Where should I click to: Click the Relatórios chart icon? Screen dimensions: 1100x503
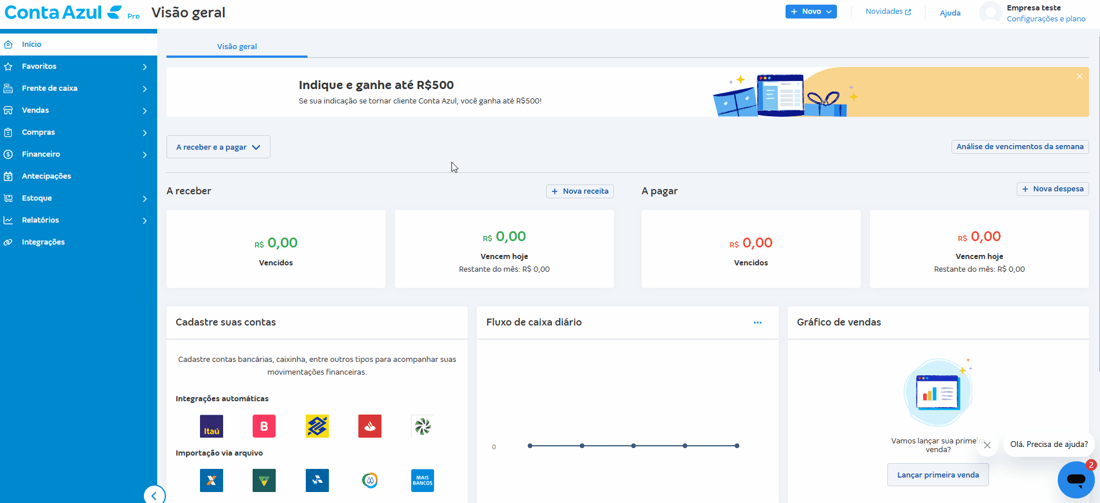pos(8,220)
